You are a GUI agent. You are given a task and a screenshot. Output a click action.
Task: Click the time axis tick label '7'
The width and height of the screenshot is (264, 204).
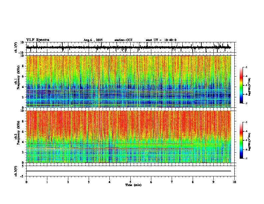172,182
